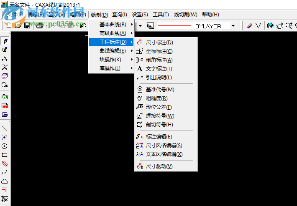Expand the 块操作(K) submenu
297x206 pixels.
click(111, 60)
